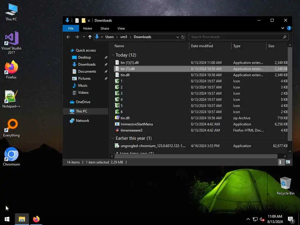Open the Windows Start menu
The image size is (300, 225).
(7, 219)
